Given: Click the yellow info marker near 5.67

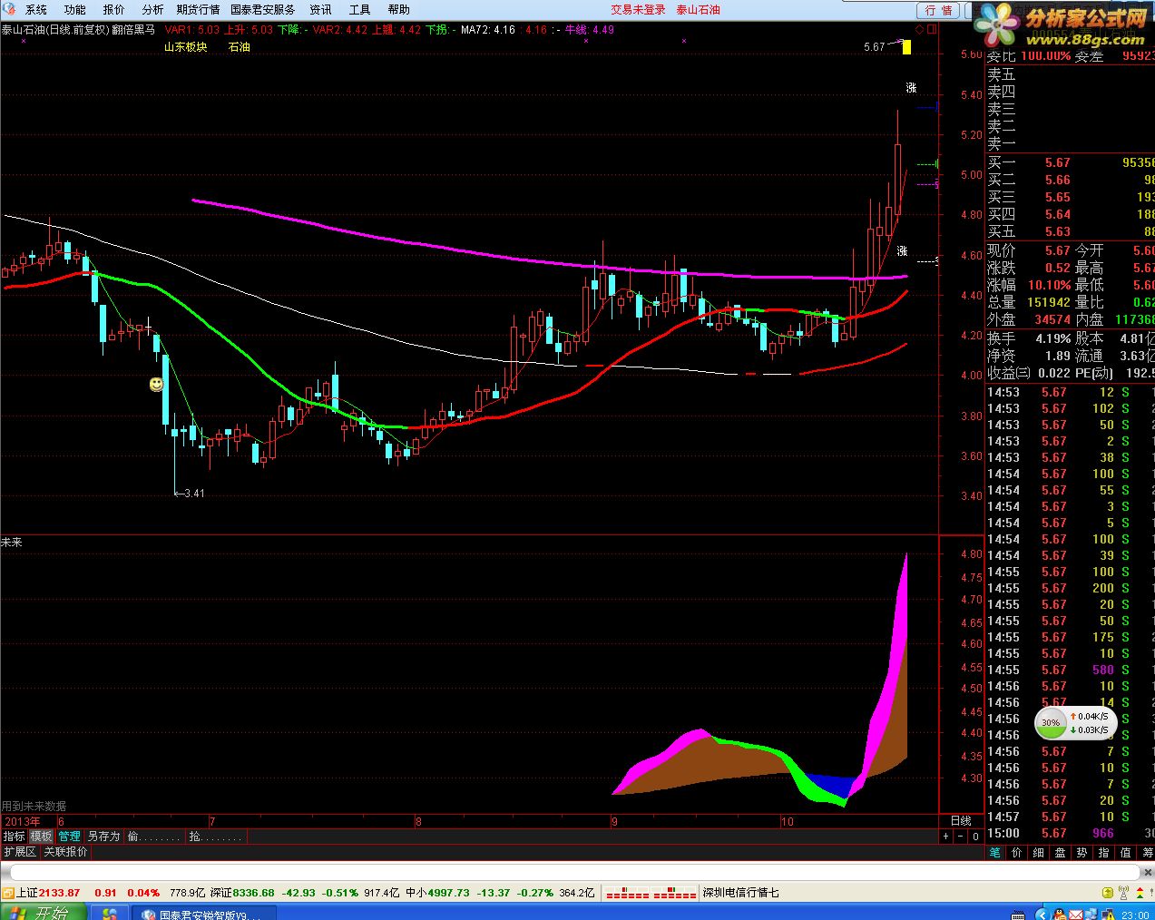Looking at the screenshot, I should coord(906,46).
